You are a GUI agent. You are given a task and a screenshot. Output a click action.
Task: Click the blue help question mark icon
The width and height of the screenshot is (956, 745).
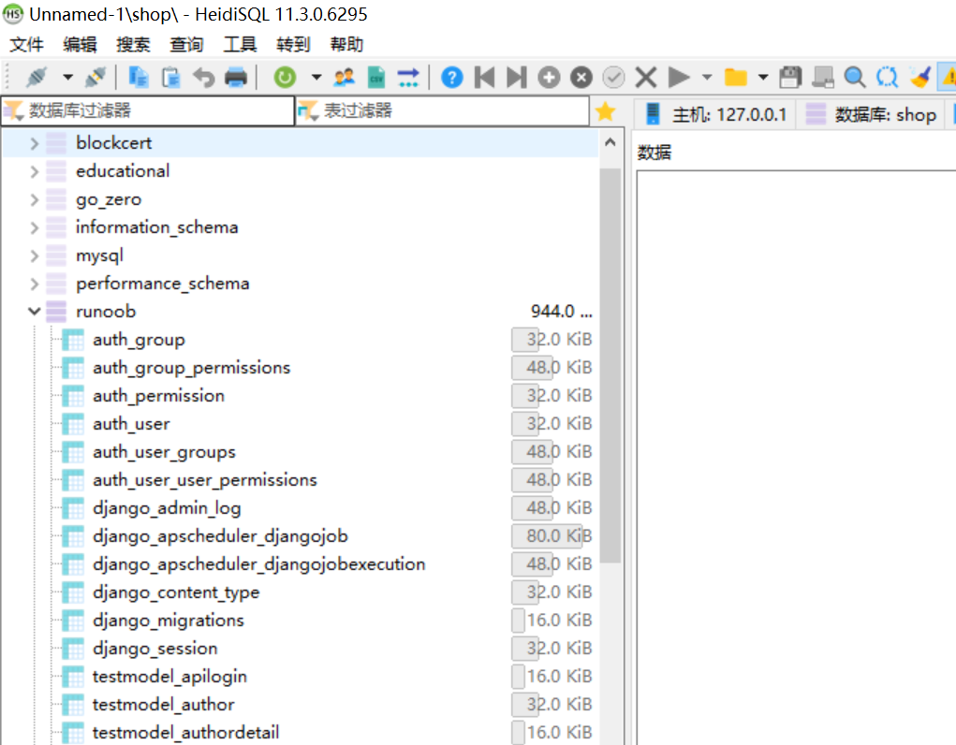452,78
